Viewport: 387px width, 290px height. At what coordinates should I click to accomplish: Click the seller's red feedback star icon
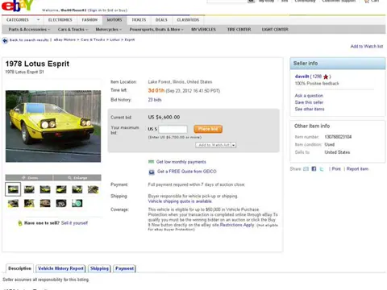[326, 77]
